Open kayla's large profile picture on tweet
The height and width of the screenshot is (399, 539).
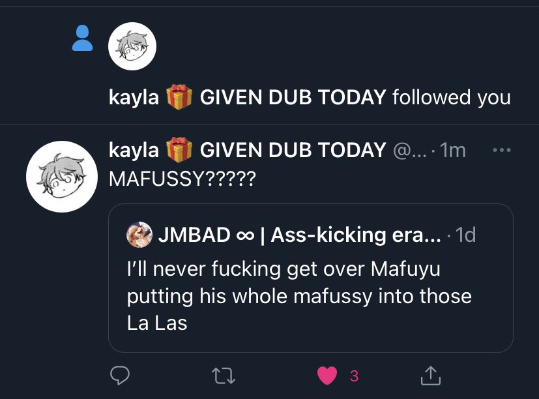coord(62,177)
